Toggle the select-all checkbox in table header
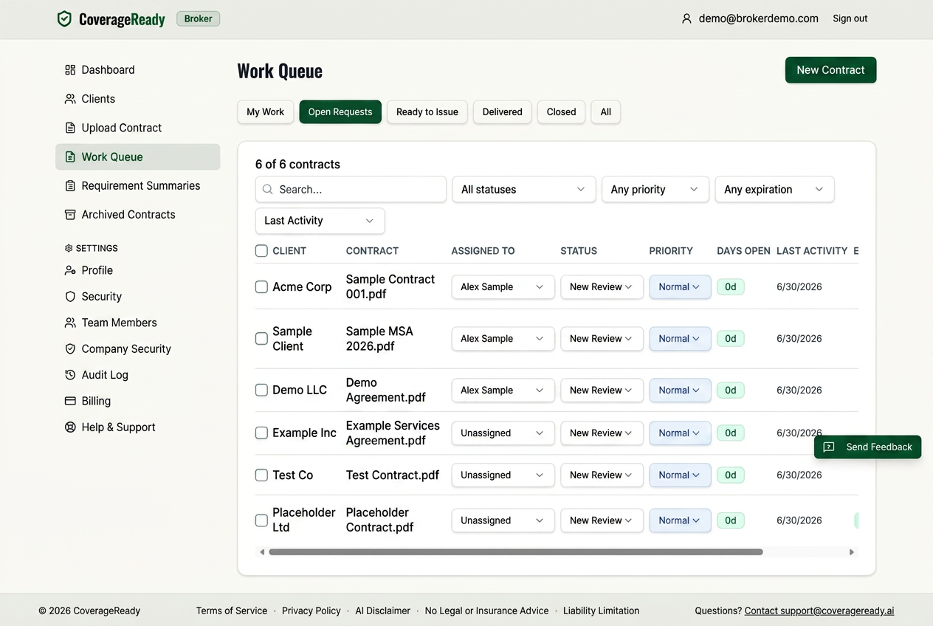This screenshot has height=626, width=933. tap(261, 251)
